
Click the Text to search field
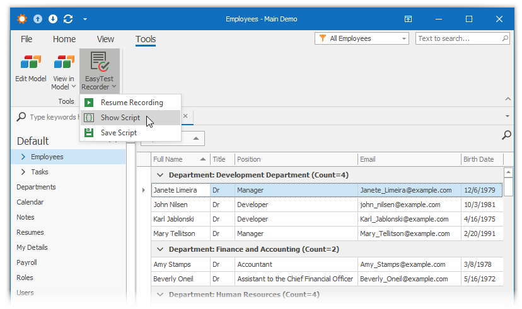click(x=458, y=39)
